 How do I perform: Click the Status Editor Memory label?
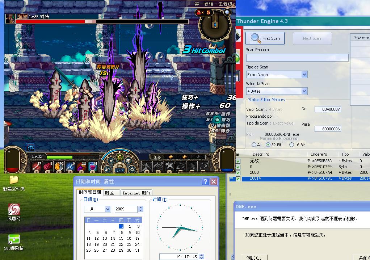click(x=267, y=100)
